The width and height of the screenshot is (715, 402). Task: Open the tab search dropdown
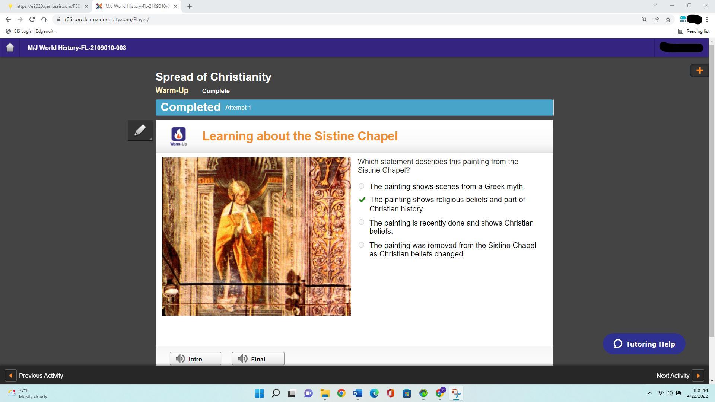pyautogui.click(x=655, y=6)
